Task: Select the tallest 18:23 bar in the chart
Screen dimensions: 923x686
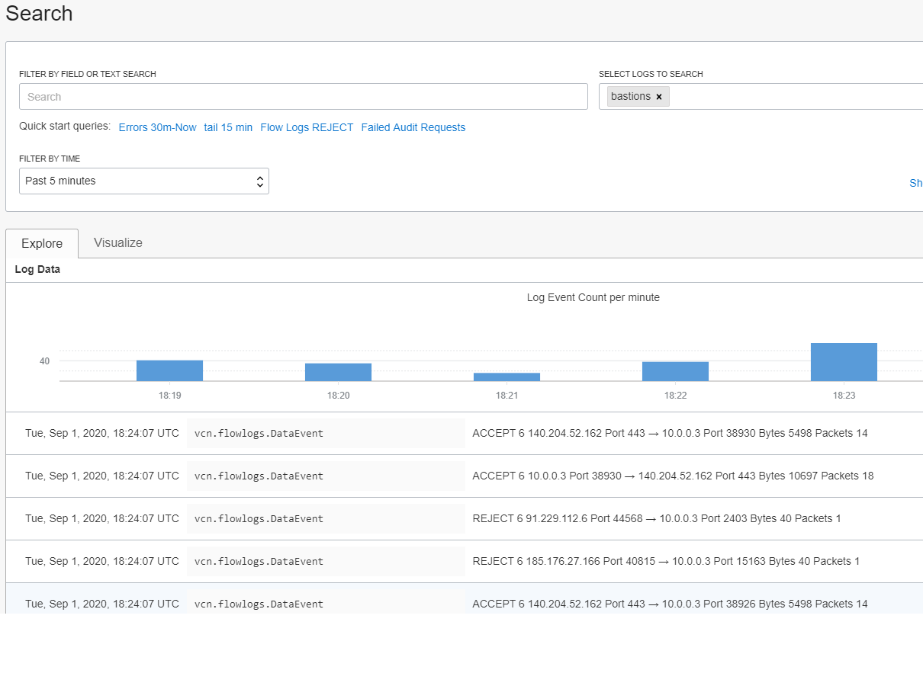Action: pyautogui.click(x=844, y=361)
